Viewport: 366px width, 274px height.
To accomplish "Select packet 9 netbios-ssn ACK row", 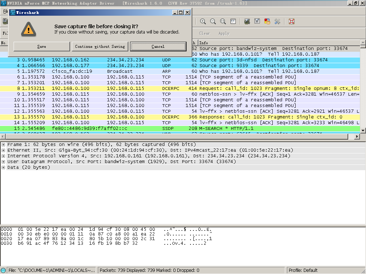I will 180,94.
